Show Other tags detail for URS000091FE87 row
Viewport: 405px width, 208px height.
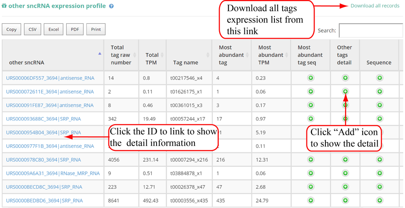click(x=345, y=105)
